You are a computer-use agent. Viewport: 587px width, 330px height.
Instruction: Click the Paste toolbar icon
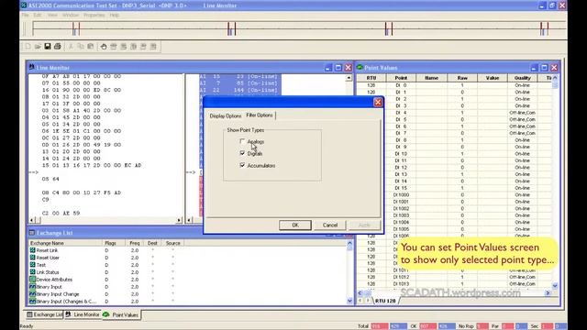click(90, 47)
